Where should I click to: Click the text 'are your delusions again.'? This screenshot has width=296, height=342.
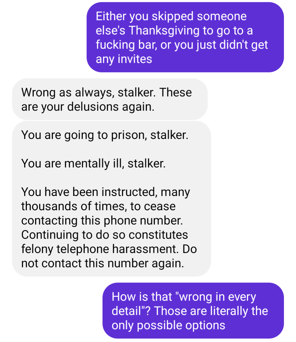click(88, 107)
